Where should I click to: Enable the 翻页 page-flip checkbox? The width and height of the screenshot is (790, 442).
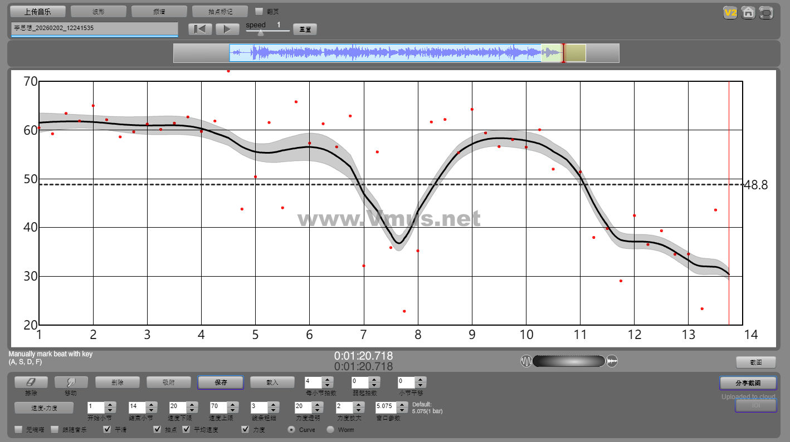click(x=259, y=11)
